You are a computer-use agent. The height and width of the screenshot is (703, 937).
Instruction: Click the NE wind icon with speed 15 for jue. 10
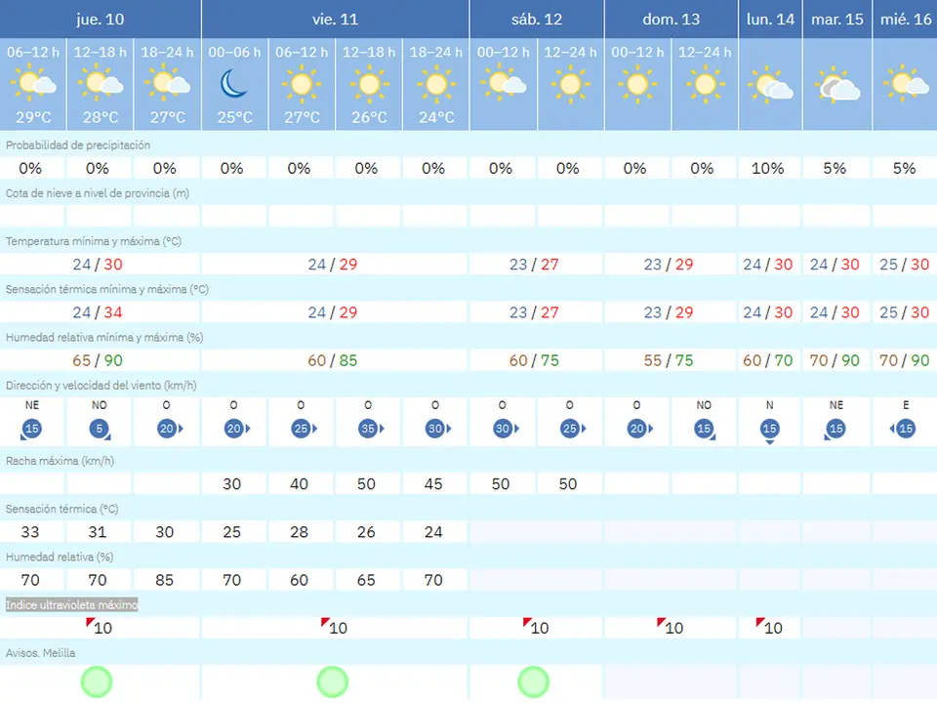tap(31, 430)
